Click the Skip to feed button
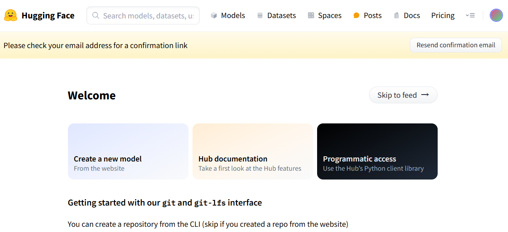Screen dimensions: 508x232 click(403, 95)
